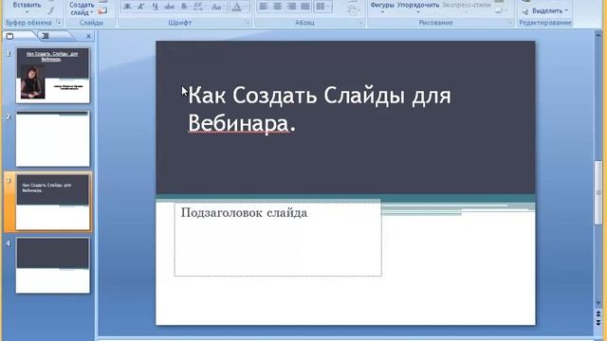Go to previous slide button

coord(598,314)
